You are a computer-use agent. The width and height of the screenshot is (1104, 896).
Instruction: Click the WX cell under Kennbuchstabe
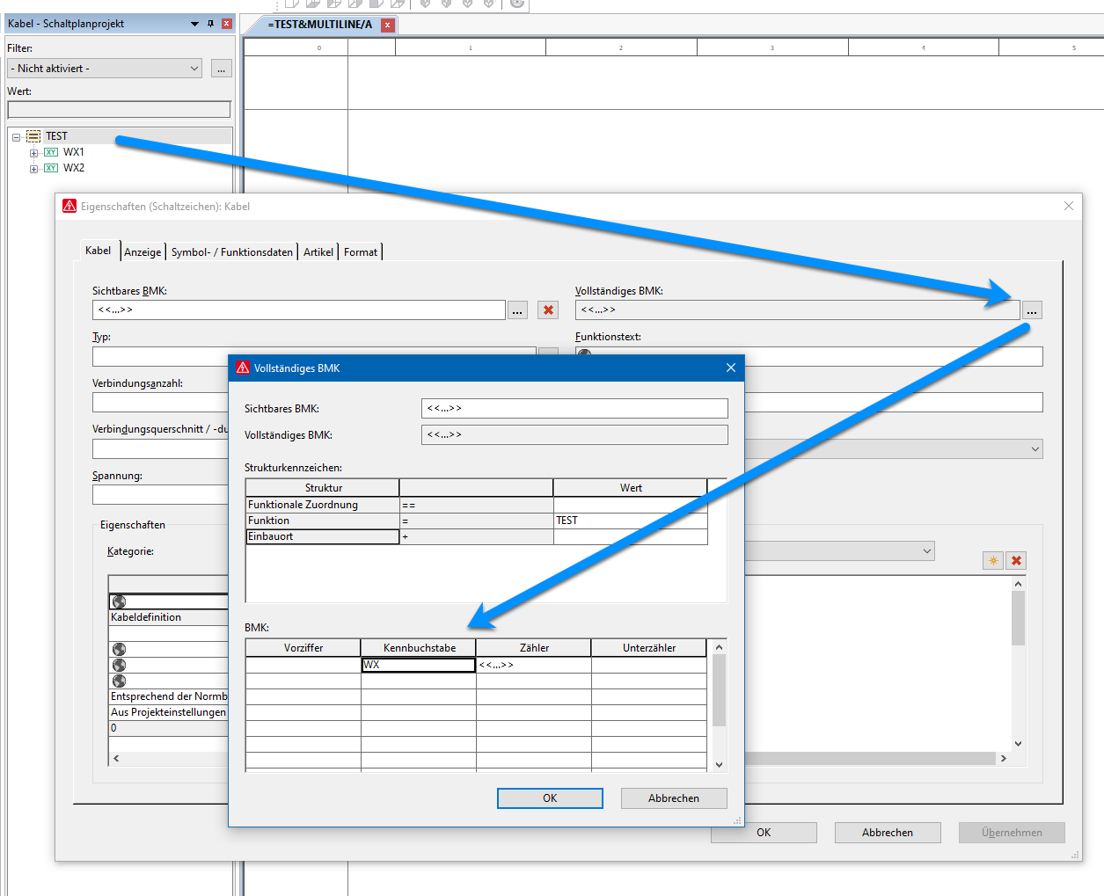pyautogui.click(x=419, y=665)
